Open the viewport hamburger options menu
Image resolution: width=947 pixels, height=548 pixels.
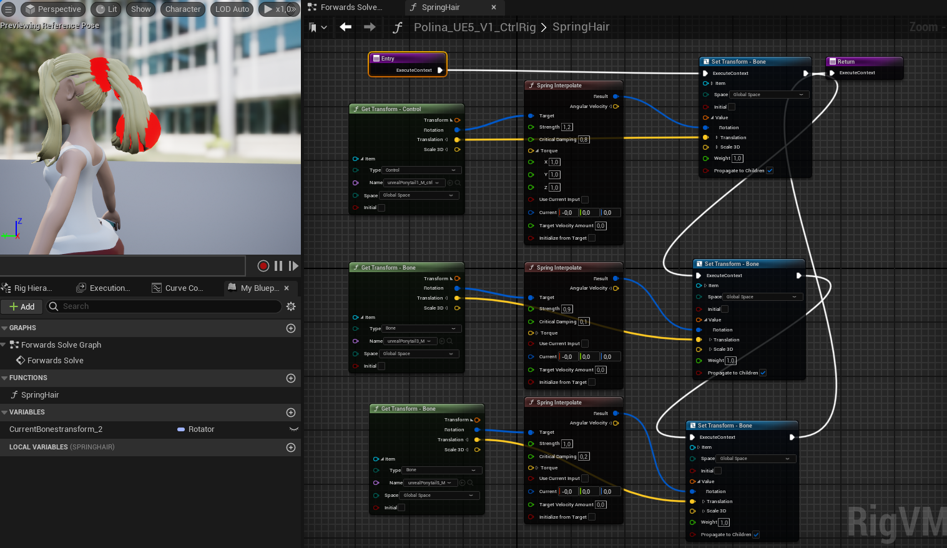[9, 9]
